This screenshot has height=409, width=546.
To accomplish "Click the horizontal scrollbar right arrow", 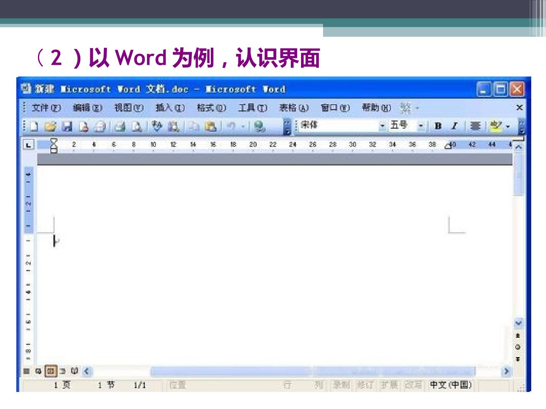I will (x=506, y=371).
